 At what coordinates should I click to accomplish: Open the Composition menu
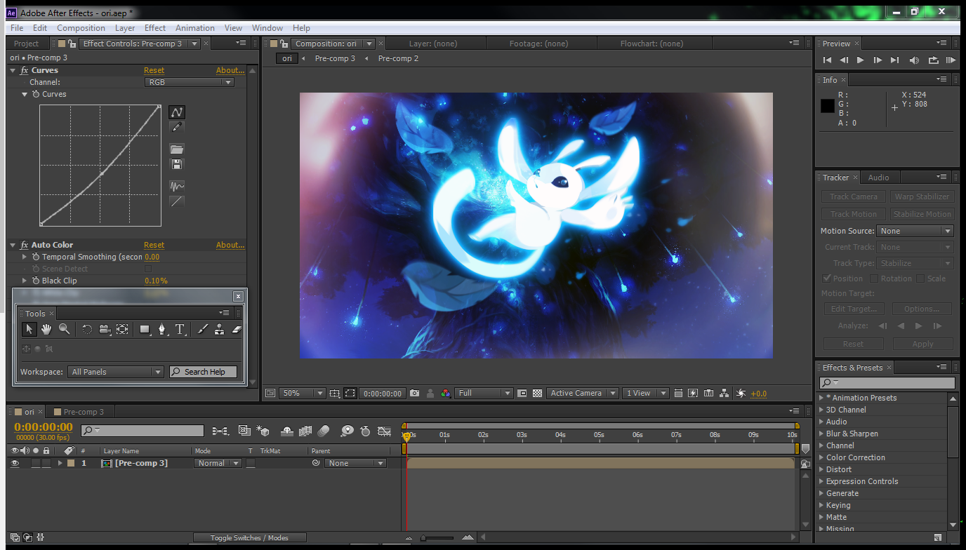[81, 28]
